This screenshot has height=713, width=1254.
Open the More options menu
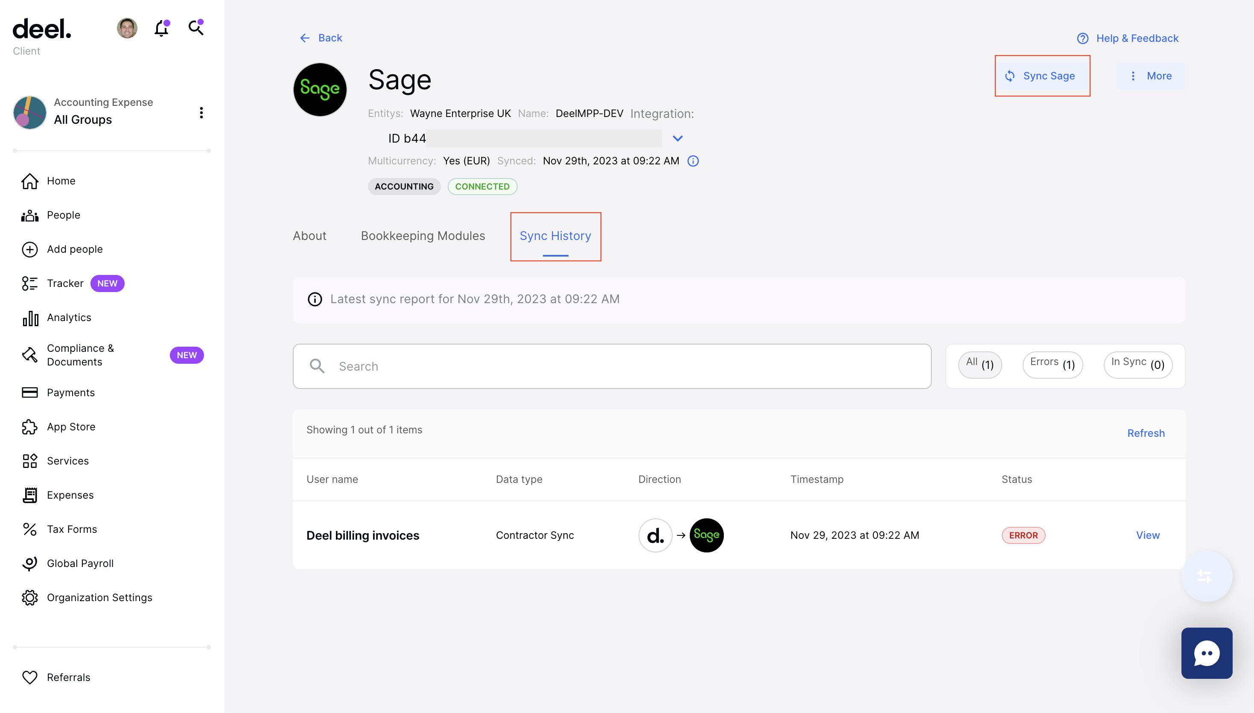[1151, 76]
